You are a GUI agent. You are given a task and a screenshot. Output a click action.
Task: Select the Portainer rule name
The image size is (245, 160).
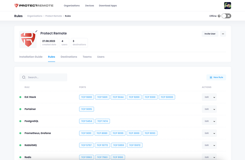pyautogui.click(x=30, y=109)
